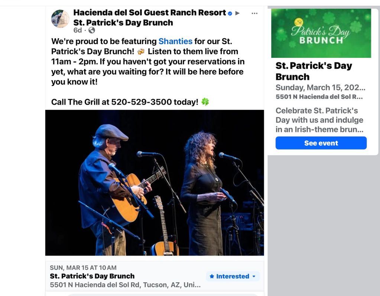Click the 5501 N Hacienda del Sol Rd, Tucson address
This screenshot has height=296, width=380.
pyautogui.click(x=125, y=285)
